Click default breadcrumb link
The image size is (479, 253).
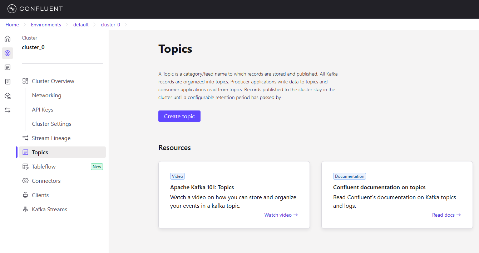(81, 25)
